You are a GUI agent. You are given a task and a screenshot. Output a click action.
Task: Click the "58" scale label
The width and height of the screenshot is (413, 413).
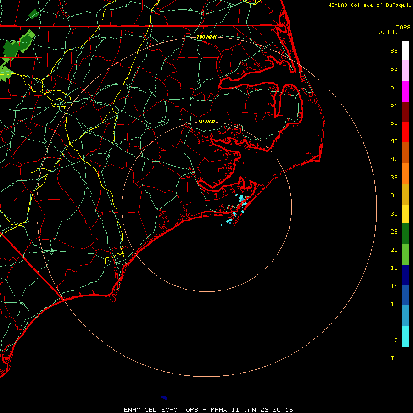(394, 87)
